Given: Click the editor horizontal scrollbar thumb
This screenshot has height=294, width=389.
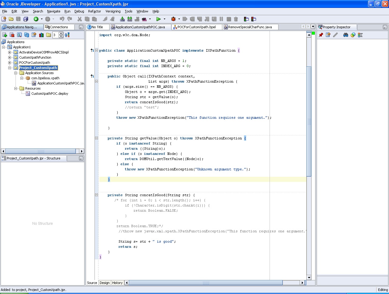Looking at the screenshot, I should click(x=206, y=283).
